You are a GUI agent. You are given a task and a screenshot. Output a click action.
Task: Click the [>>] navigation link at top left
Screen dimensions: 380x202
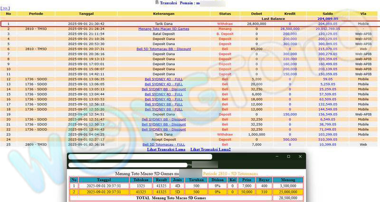pos(5,8)
